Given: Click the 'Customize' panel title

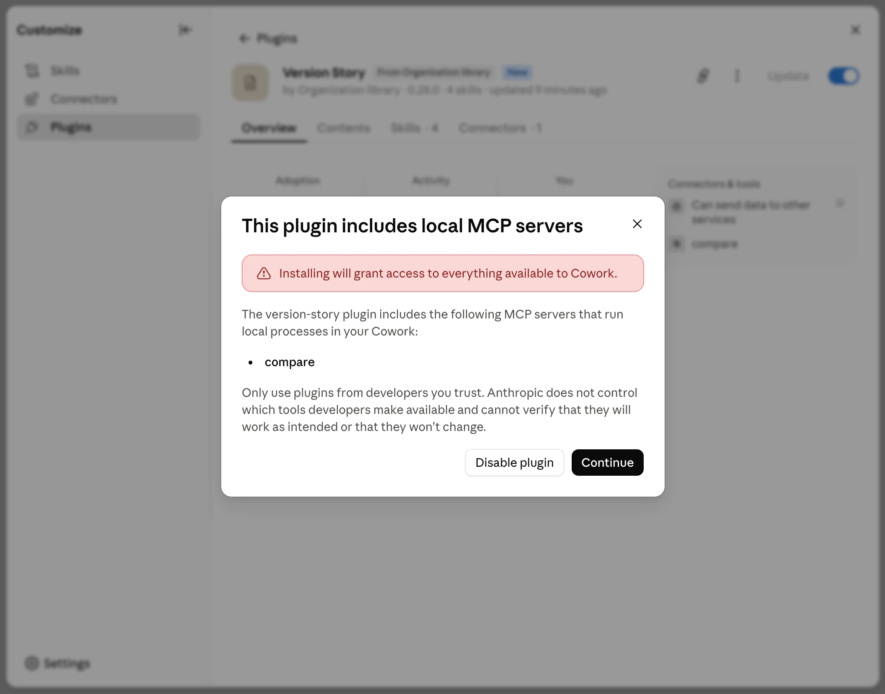Looking at the screenshot, I should pyautogui.click(x=49, y=30).
